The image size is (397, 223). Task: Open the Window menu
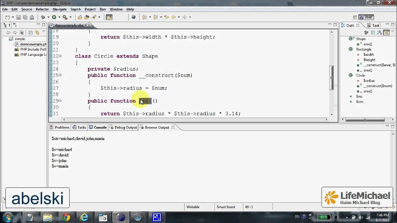116,9
